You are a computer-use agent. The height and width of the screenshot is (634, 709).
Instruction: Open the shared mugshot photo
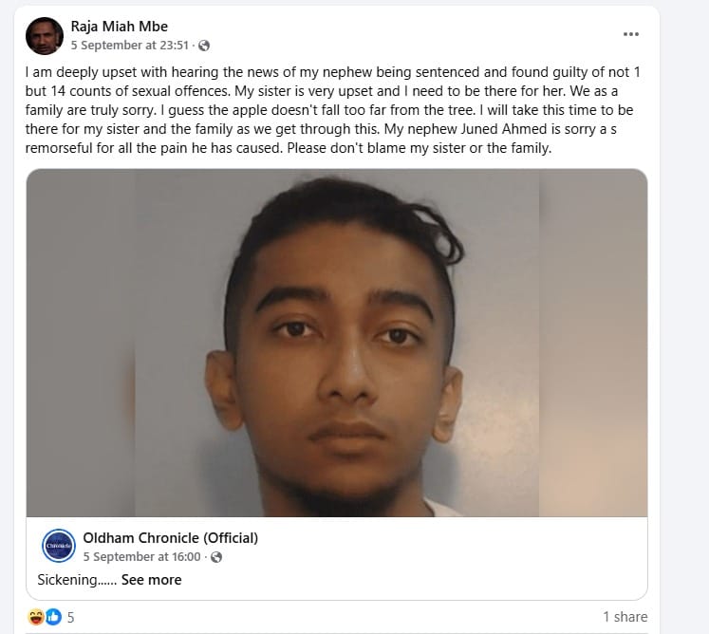[337, 343]
